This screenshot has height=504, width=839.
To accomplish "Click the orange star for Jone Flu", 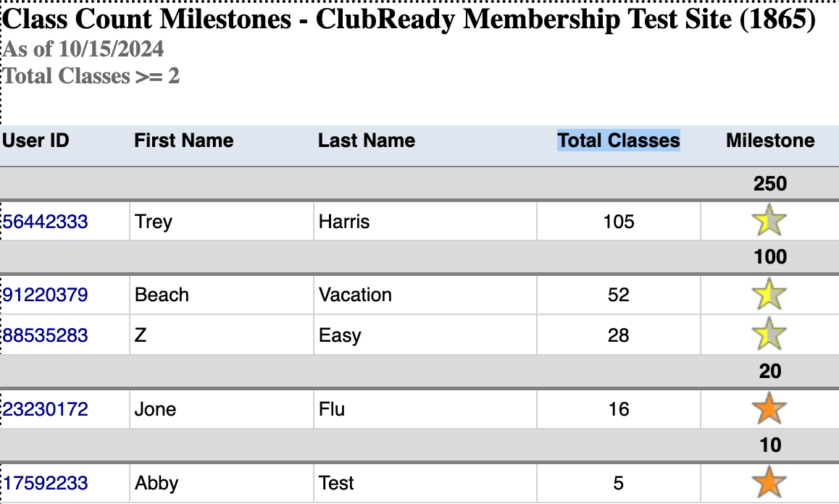I will coord(769,409).
